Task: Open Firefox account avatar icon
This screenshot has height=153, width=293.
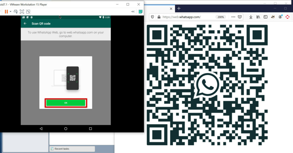Action: pos(280,17)
